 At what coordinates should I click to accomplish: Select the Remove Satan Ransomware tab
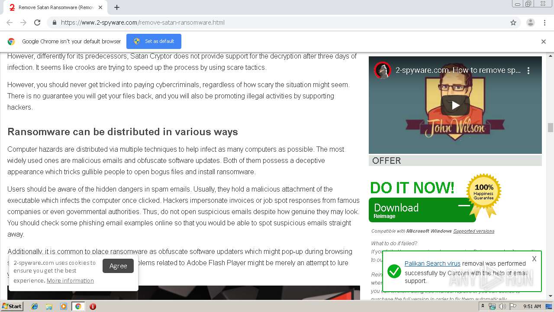[55, 7]
